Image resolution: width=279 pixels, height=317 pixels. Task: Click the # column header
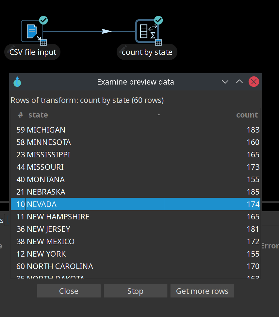(x=21, y=115)
